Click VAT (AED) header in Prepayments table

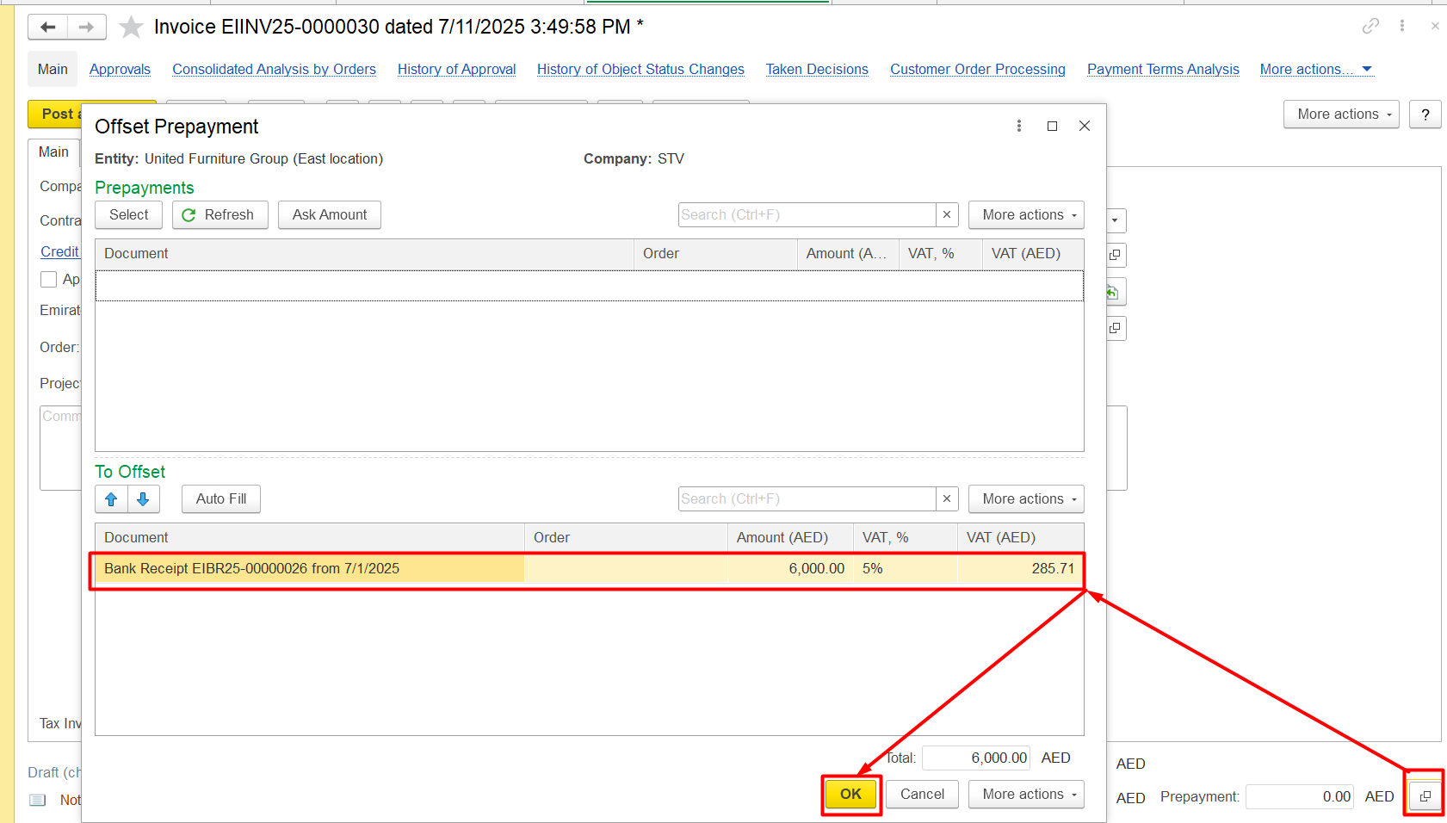coord(1033,253)
